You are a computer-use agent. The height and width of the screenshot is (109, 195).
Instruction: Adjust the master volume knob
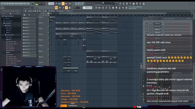tap(33, 4)
